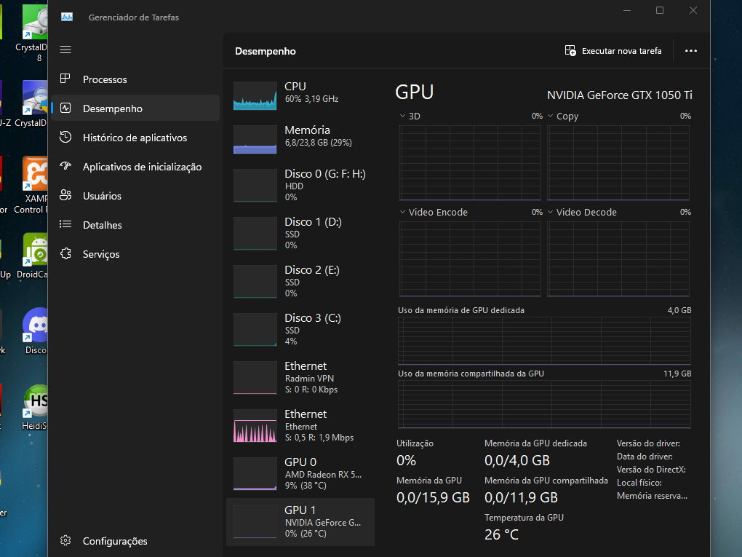Click the shared GPU memory usage graph
This screenshot has width=742, height=557.
coord(544,404)
